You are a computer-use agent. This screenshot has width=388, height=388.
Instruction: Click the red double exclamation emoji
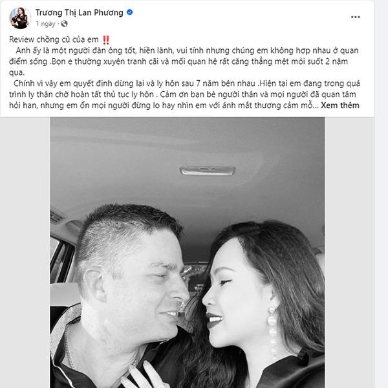point(106,40)
